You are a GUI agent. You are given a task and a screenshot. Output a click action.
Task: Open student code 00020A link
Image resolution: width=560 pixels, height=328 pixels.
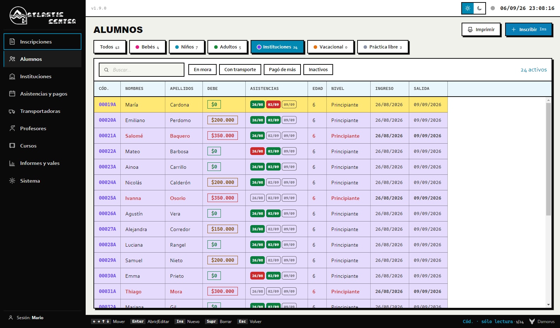107,120
